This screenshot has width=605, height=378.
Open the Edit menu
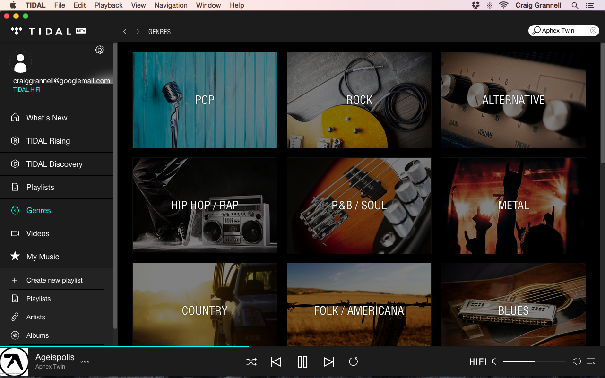pos(80,5)
